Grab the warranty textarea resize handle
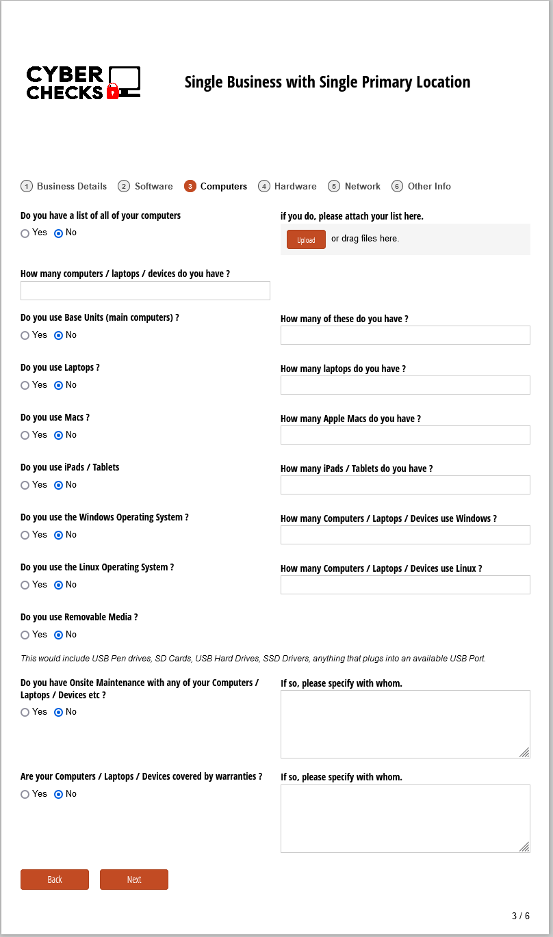The width and height of the screenshot is (553, 937). [x=524, y=847]
